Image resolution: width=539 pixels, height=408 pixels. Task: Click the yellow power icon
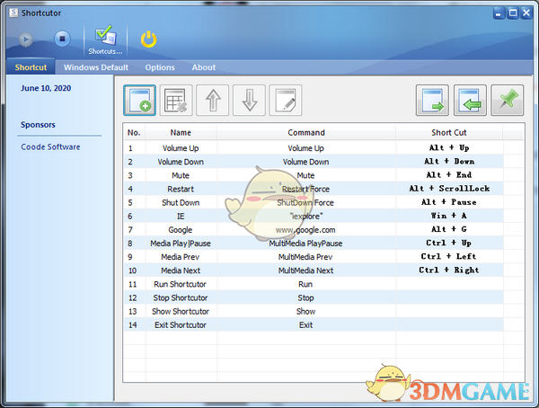[148, 40]
